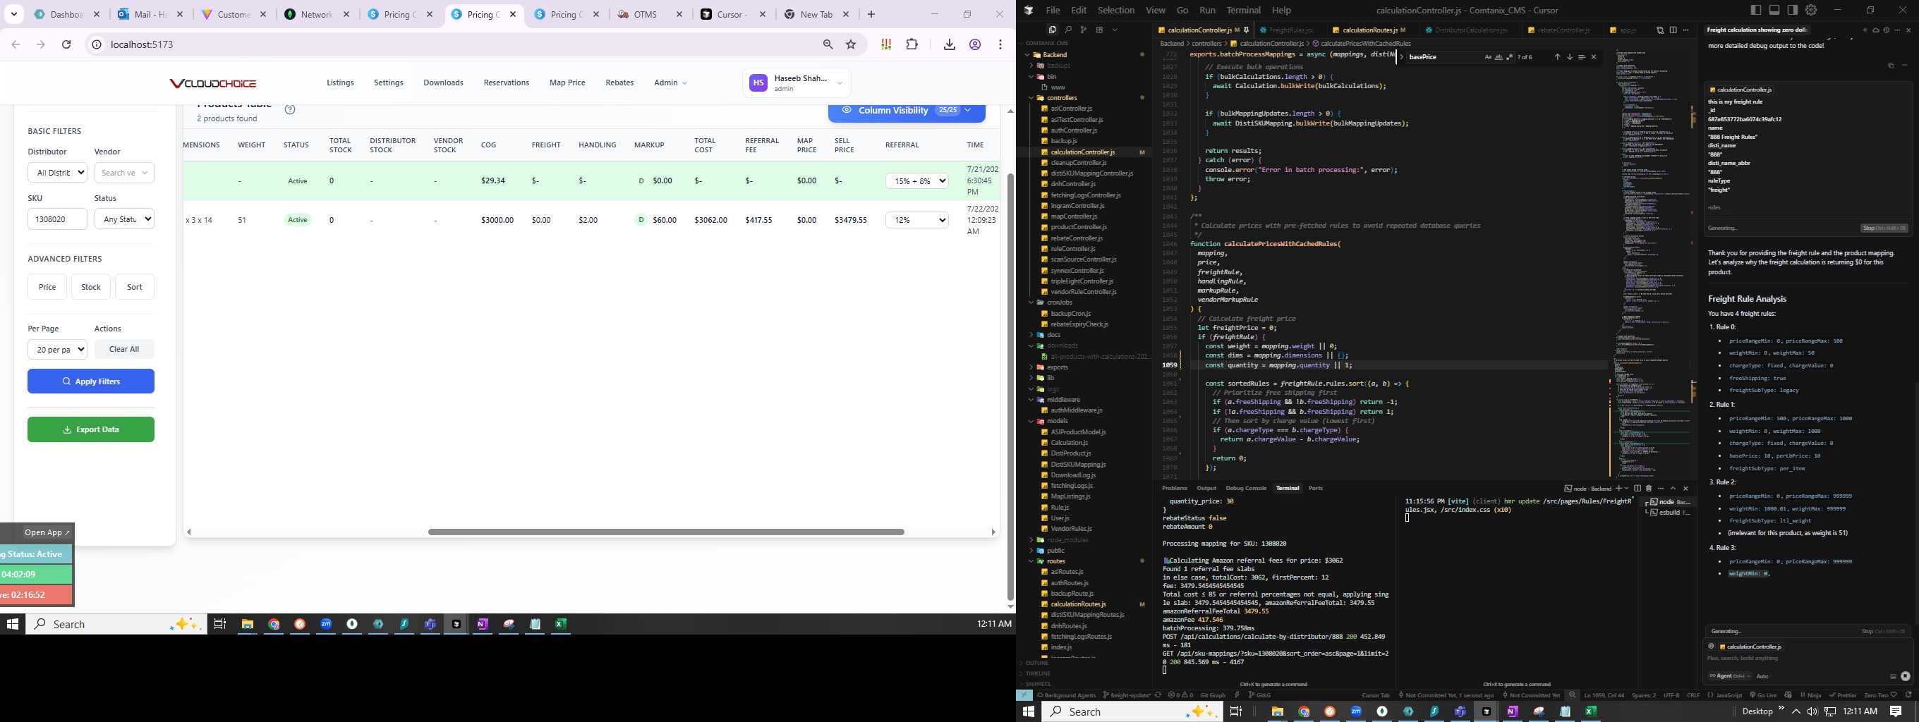Open the Distributor filter dropdown
This screenshot has height=722, width=1919.
tap(57, 173)
